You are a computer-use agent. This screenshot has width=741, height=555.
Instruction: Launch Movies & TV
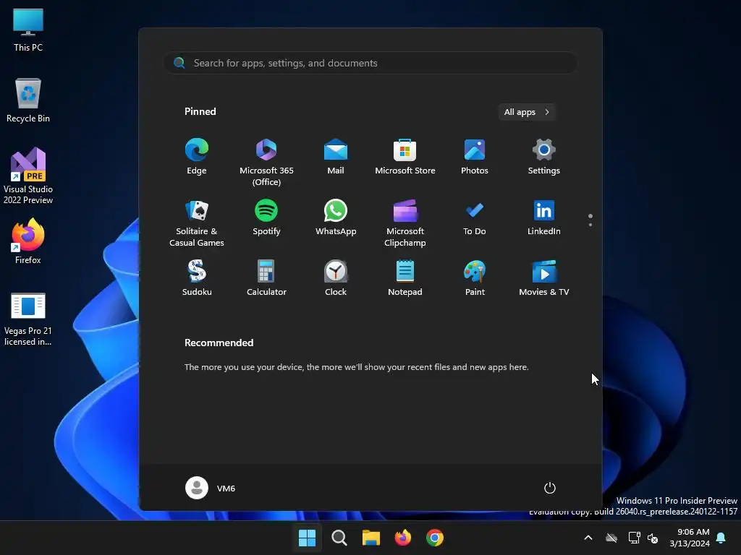(x=544, y=278)
